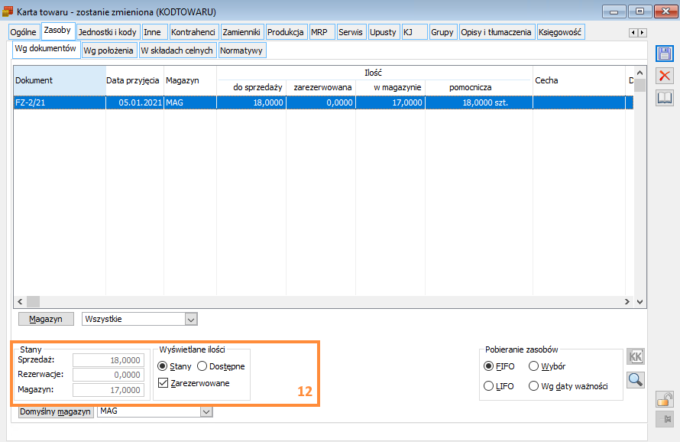Switch to the Kontrahenci tab
680x442 pixels.
193,32
